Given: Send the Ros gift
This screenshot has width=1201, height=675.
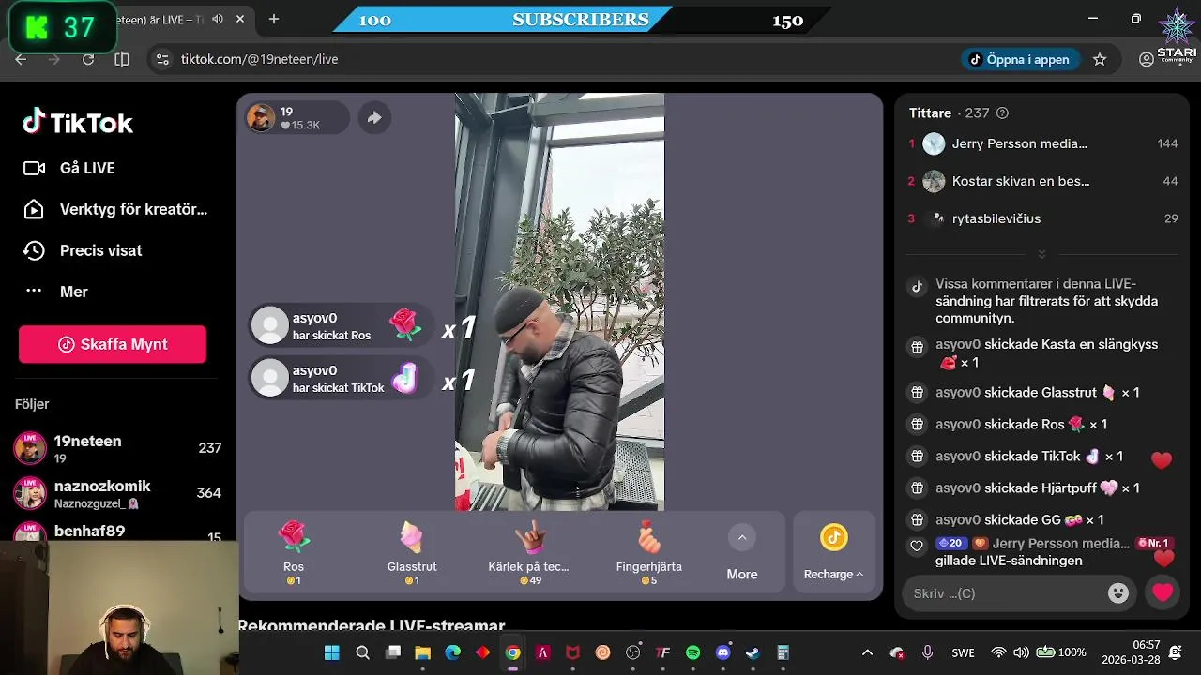Looking at the screenshot, I should tap(294, 552).
